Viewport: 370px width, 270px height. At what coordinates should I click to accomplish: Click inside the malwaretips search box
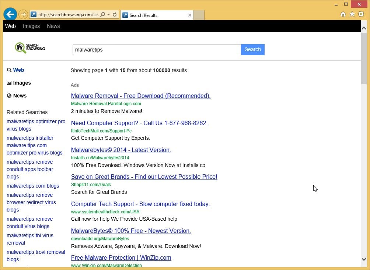[x=156, y=49]
